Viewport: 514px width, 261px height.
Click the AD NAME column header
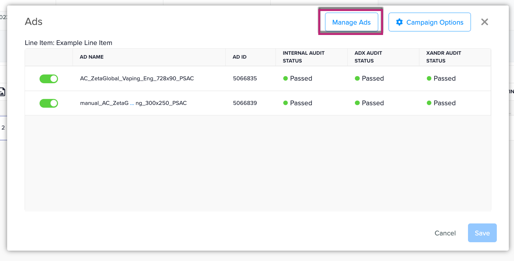[92, 57]
